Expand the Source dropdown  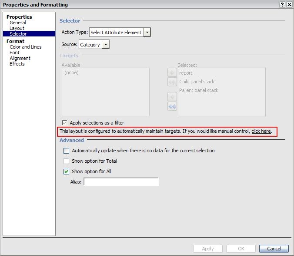click(106, 45)
